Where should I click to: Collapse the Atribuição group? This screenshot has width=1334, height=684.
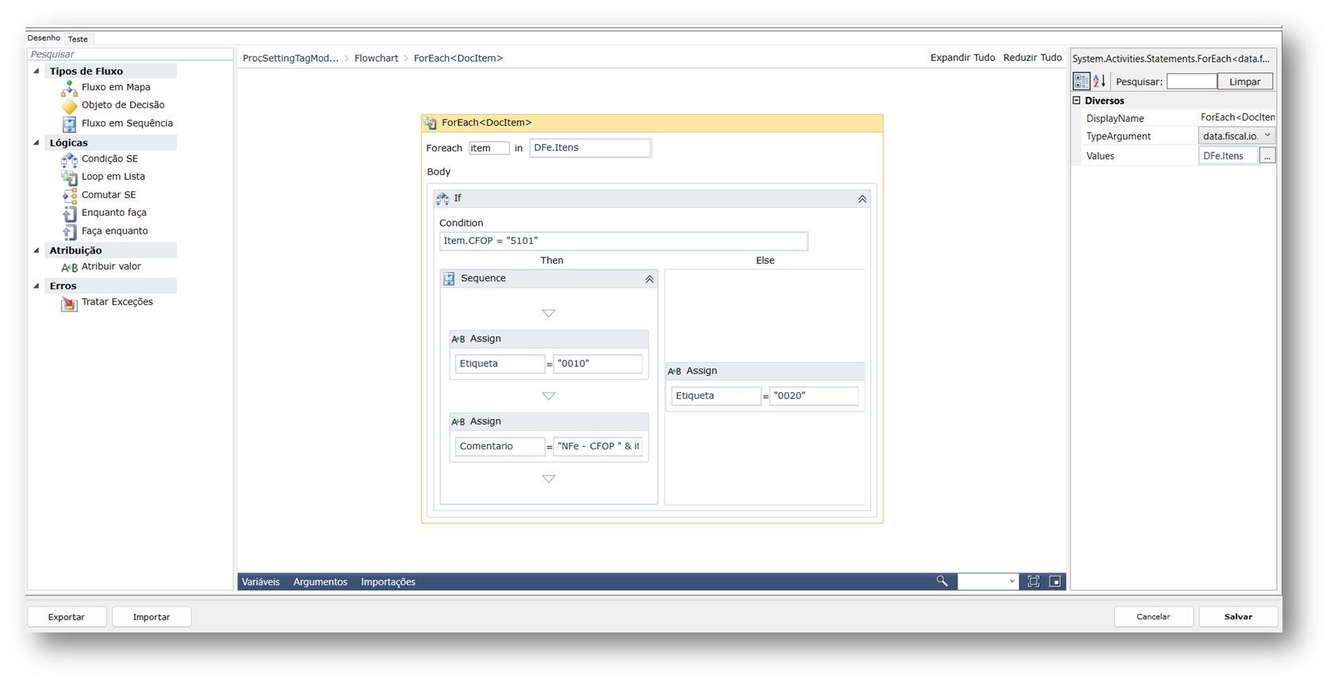tap(36, 250)
